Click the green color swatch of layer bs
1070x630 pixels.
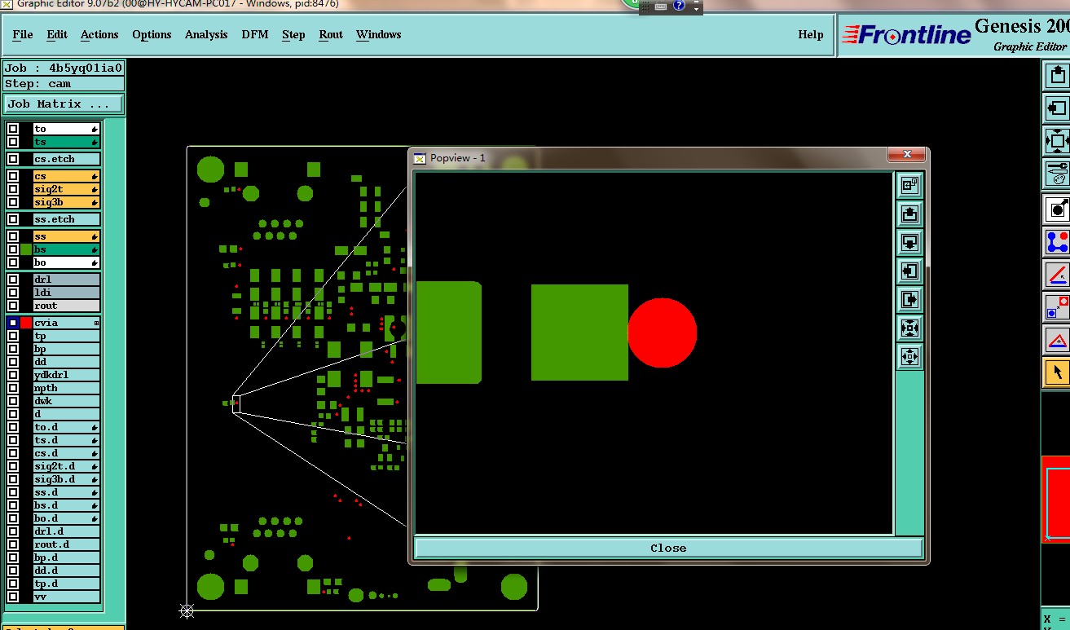point(26,249)
